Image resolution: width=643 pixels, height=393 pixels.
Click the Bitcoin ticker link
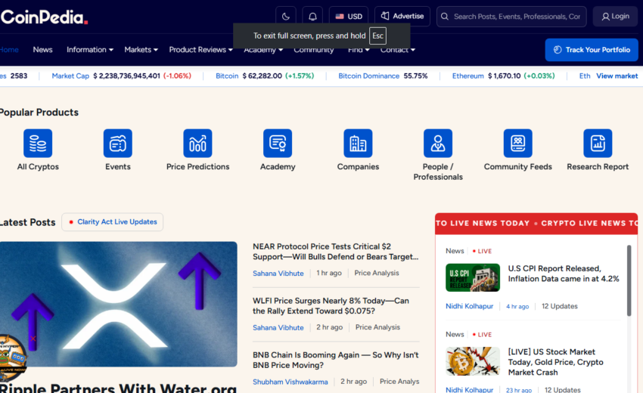227,76
